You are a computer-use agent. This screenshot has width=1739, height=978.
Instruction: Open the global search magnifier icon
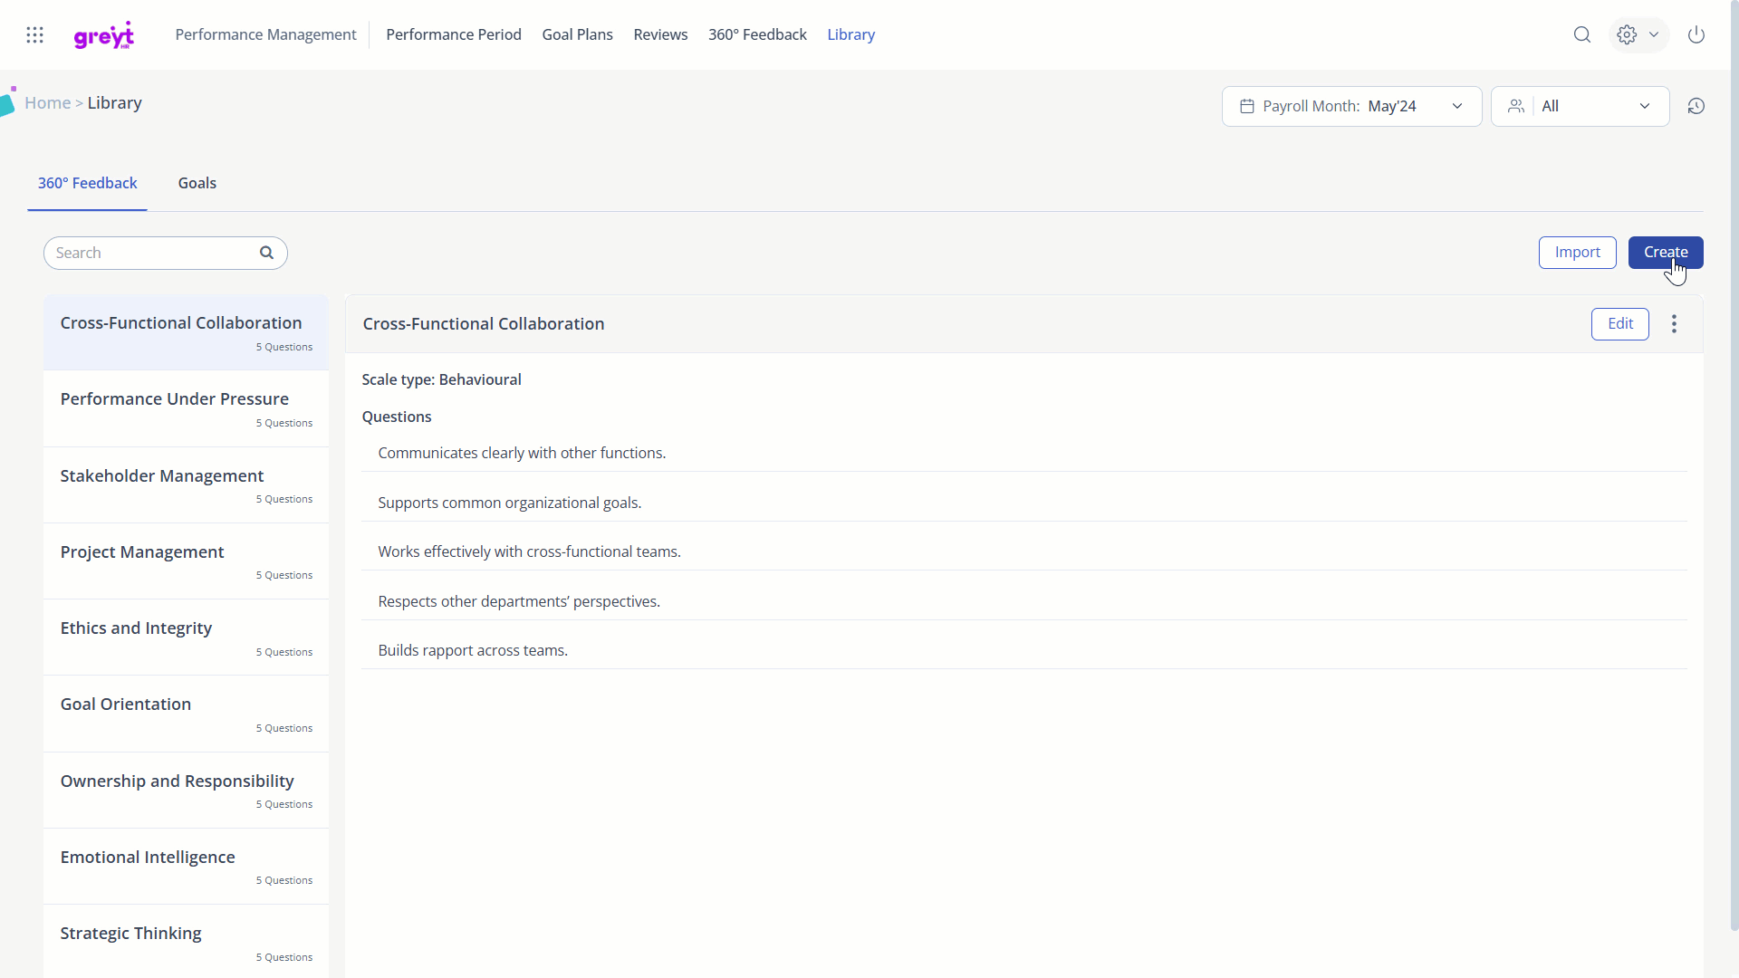pos(1581,34)
